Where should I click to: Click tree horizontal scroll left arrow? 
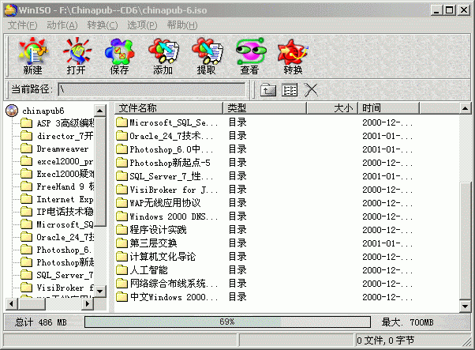[x=12, y=303]
